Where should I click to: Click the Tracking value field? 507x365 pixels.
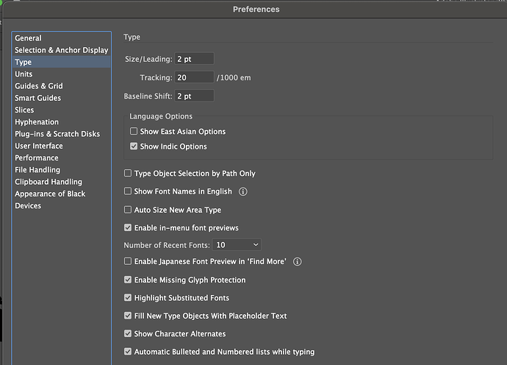click(194, 77)
